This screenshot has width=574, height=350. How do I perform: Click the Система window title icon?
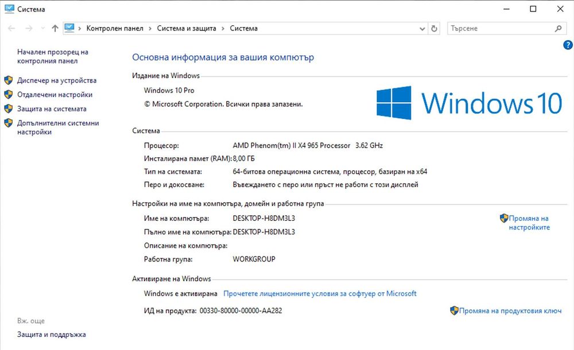[9, 9]
